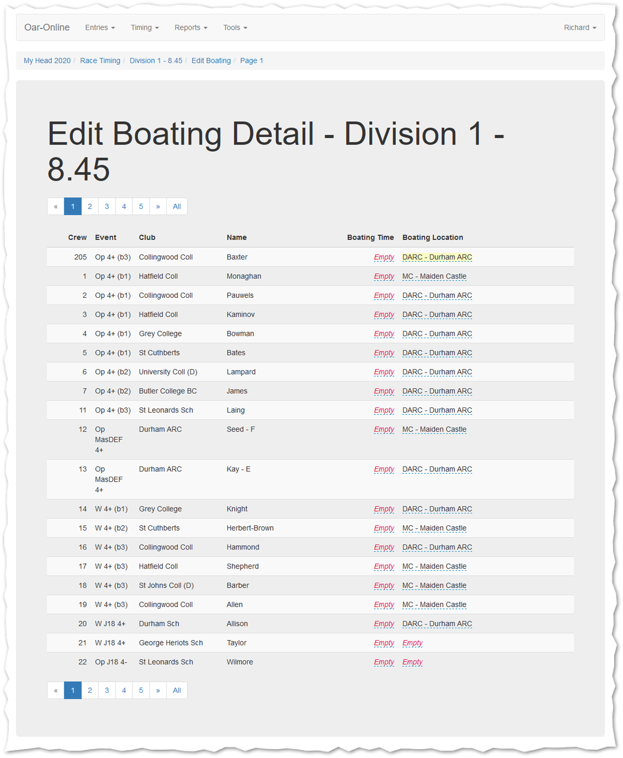Navigate to Division 1 - 8.45 breadcrumb
The height and width of the screenshot is (758, 623).
156,60
